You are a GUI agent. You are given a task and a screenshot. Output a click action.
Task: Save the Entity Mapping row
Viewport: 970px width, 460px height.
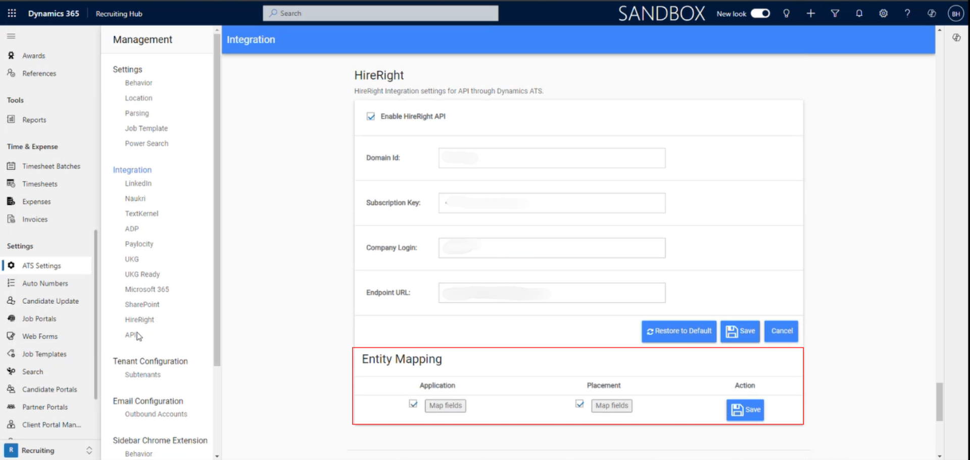[745, 410]
